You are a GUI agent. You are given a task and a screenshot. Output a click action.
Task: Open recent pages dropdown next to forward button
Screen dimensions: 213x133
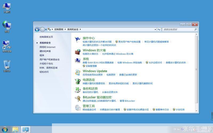point(46,30)
